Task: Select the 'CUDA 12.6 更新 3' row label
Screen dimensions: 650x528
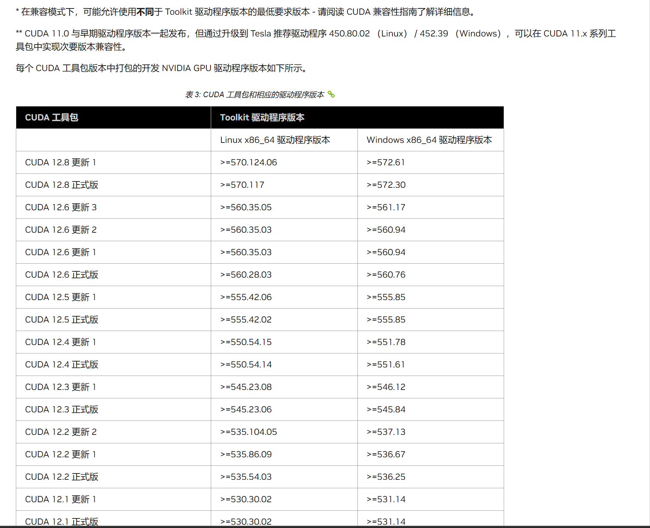Action: tap(61, 207)
